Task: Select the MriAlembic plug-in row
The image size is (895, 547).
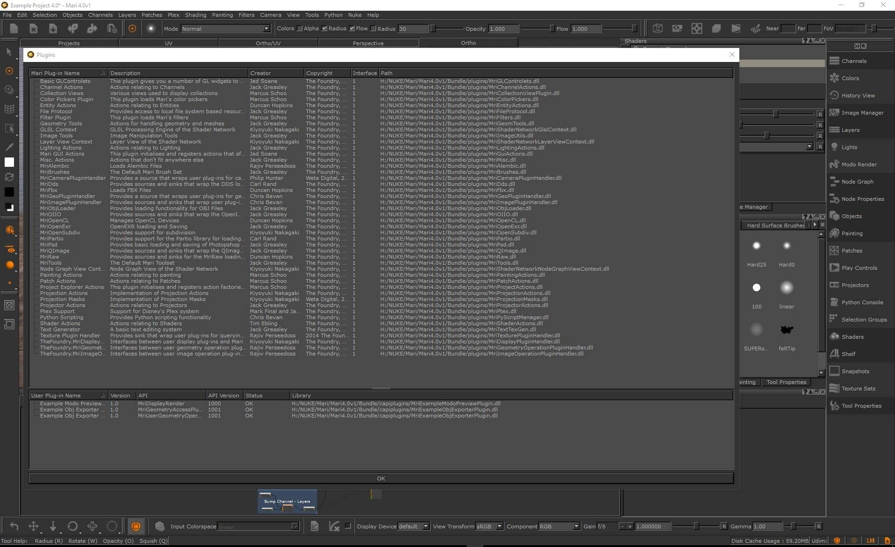Action: click(381, 166)
